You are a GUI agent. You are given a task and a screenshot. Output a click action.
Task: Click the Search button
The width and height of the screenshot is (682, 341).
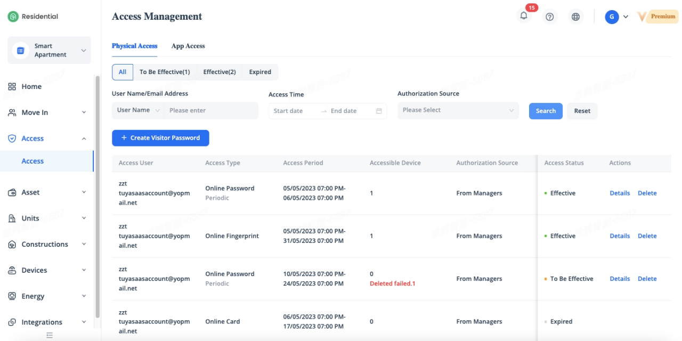546,111
